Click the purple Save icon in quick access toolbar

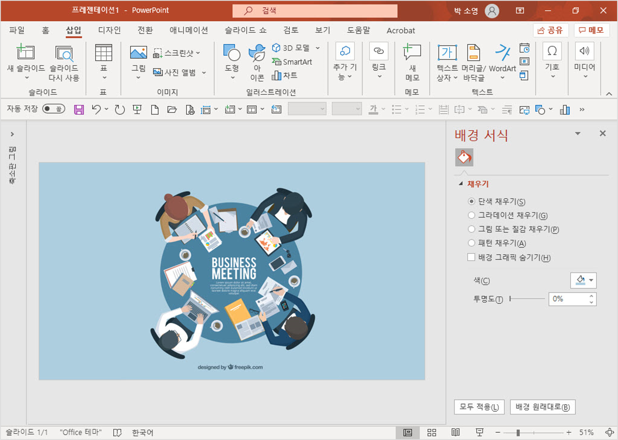79,110
